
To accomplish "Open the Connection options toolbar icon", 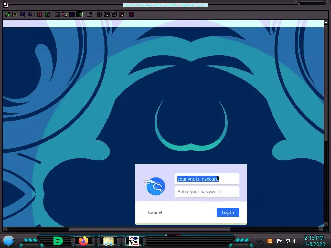I will (x=22, y=15).
